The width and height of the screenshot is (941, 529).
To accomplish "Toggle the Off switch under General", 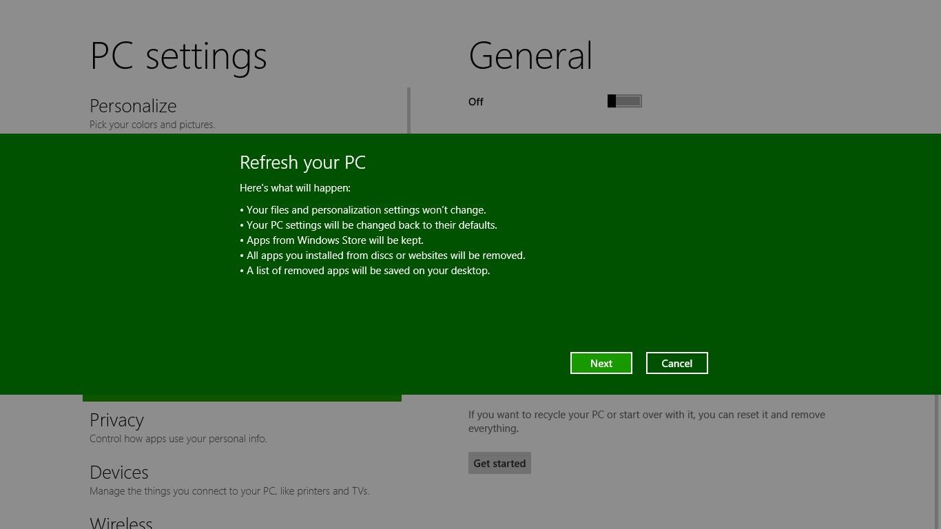I will 624,101.
